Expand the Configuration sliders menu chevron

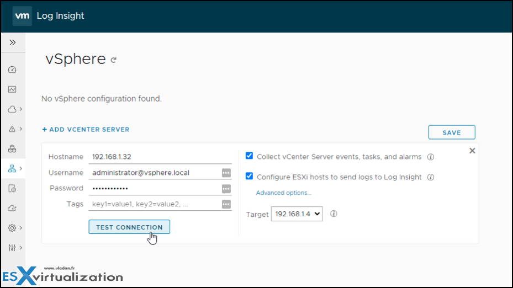(21, 248)
